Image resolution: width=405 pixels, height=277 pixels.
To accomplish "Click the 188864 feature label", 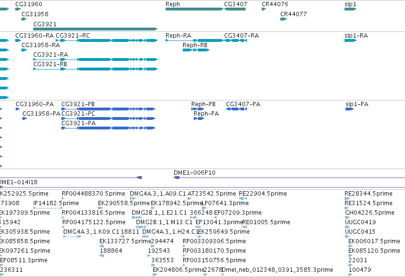I will point(111,251).
